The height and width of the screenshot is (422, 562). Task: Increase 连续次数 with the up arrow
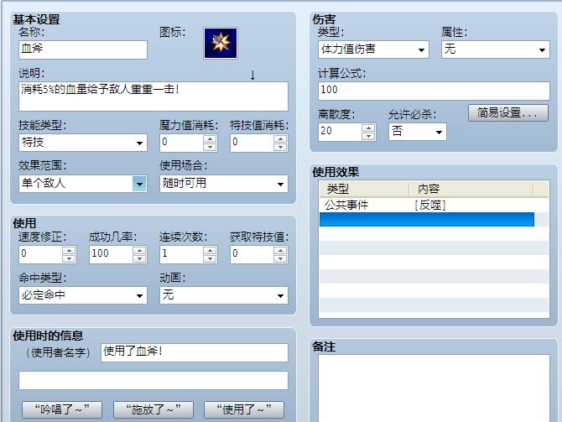pyautogui.click(x=210, y=250)
